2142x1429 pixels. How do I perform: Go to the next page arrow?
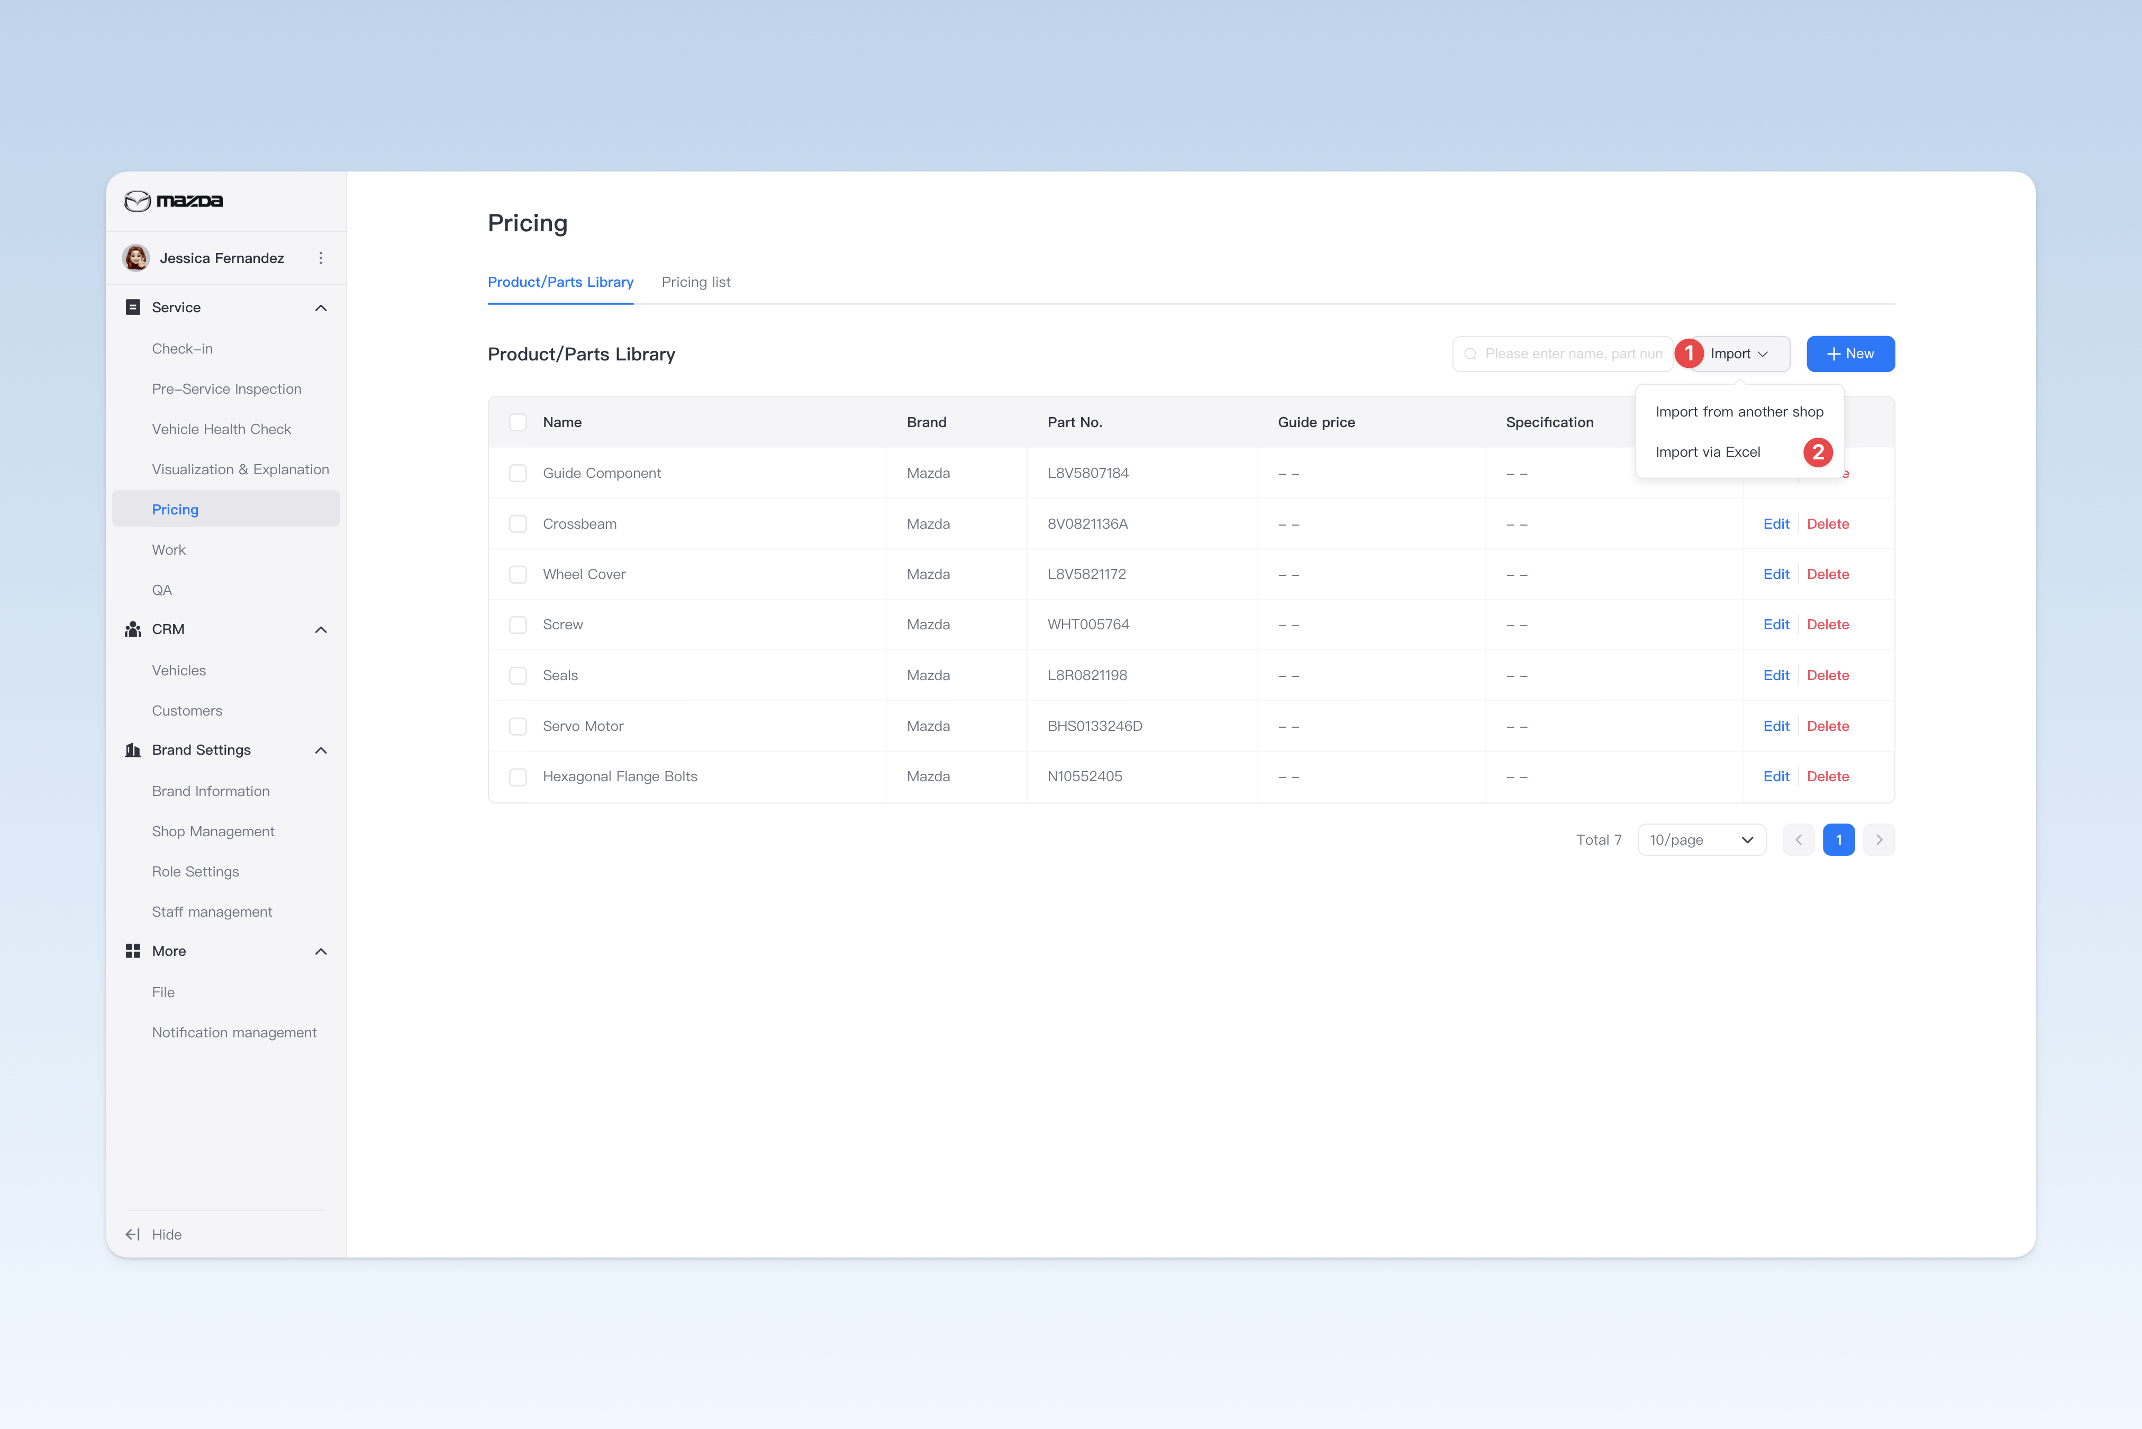click(x=1878, y=839)
